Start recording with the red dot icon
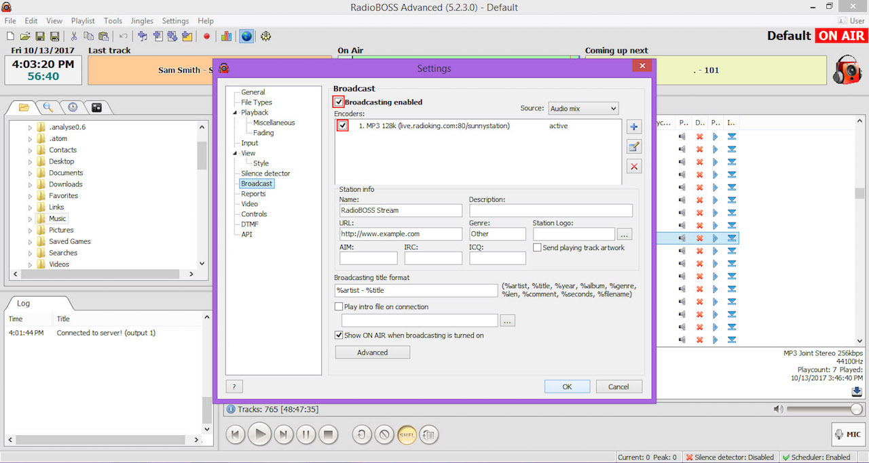 point(207,36)
